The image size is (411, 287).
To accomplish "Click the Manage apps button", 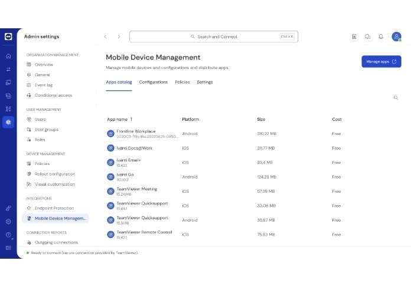I will [381, 61].
